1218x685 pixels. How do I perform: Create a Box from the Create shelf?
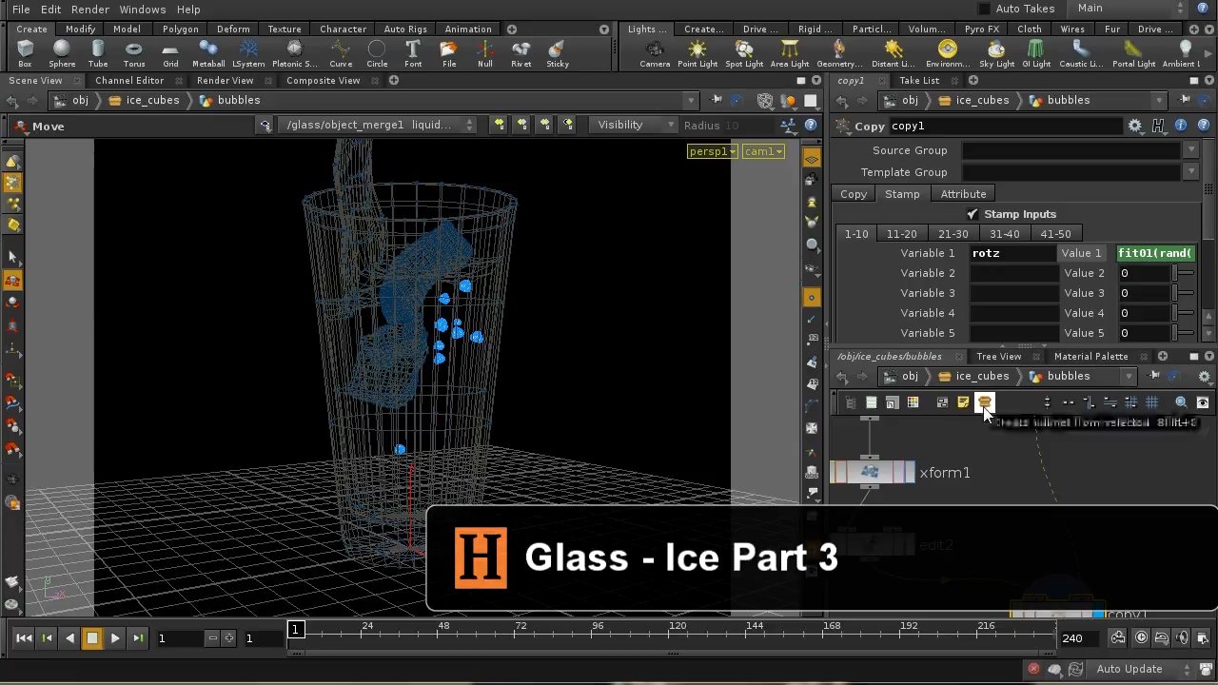click(25, 52)
